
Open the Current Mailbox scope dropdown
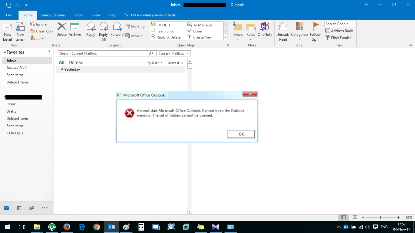point(173,53)
